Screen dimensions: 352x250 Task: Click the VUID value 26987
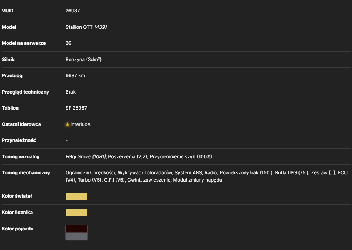pos(72,11)
